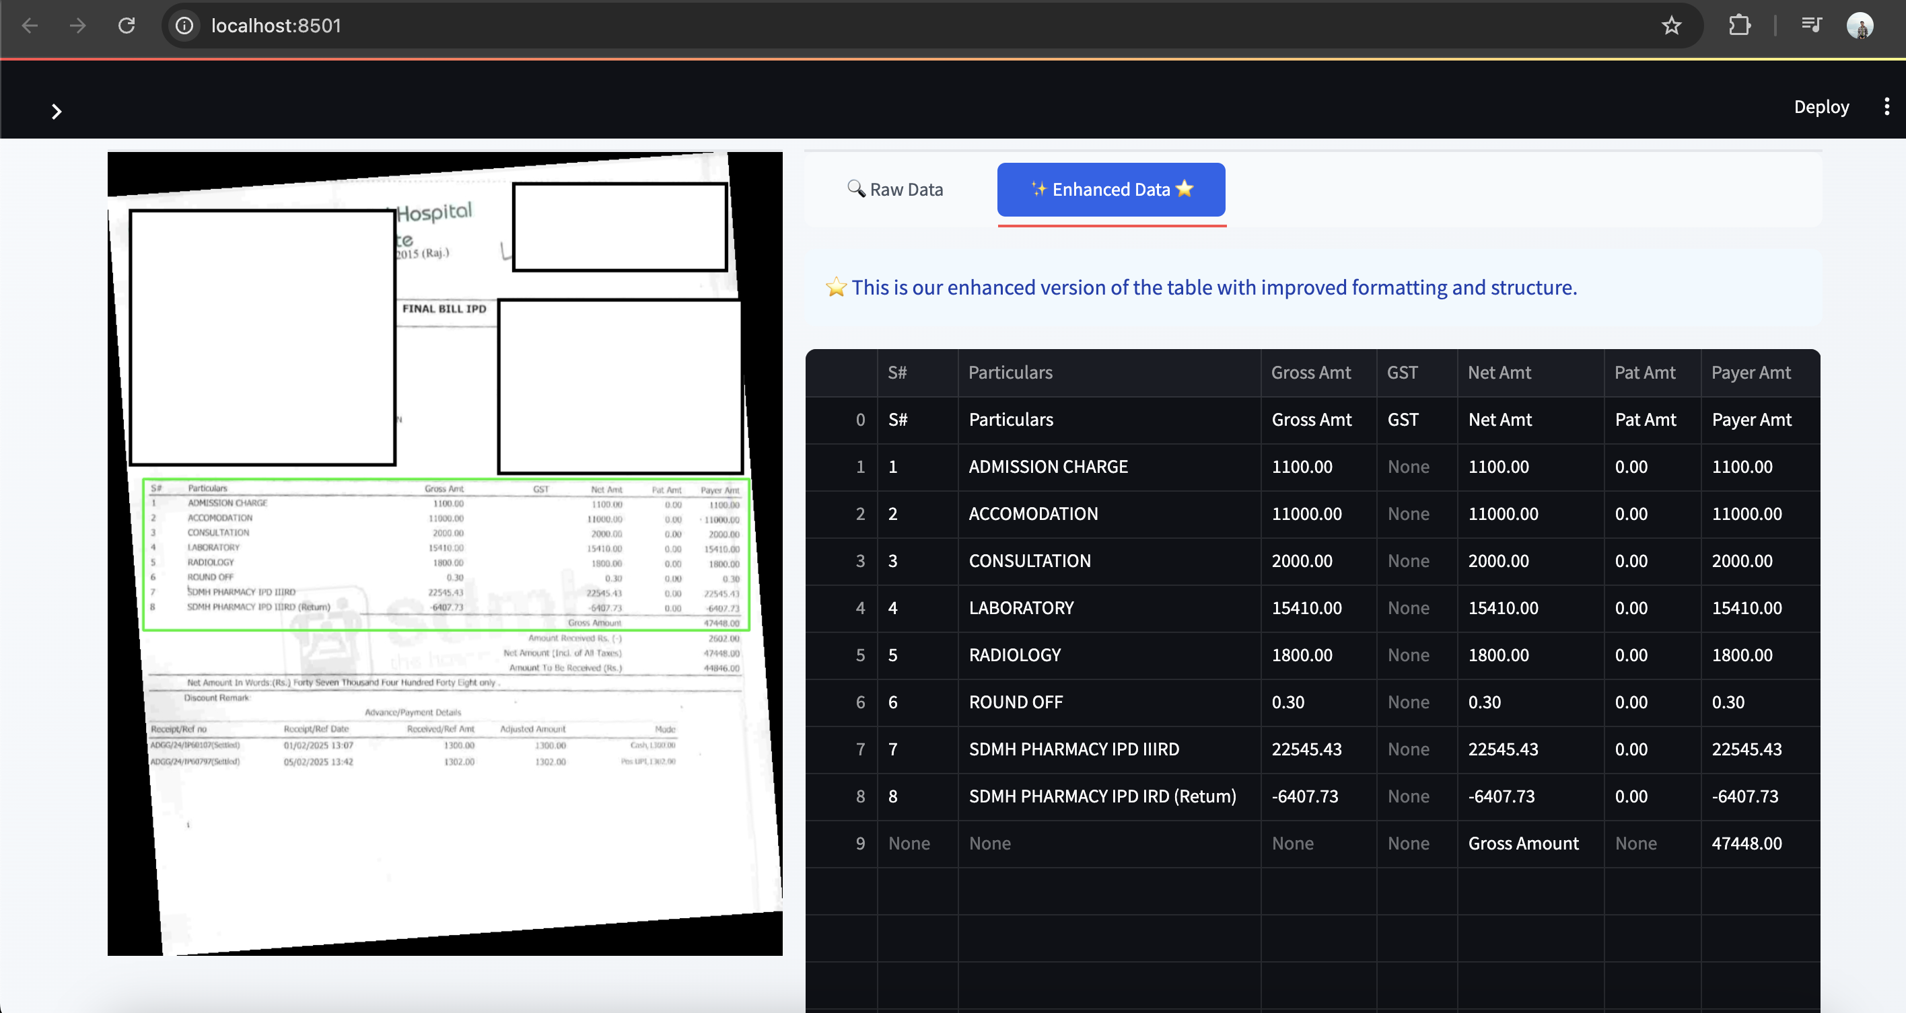Select the 47448.00 Gross Amount cell
The height and width of the screenshot is (1013, 1906).
[1746, 843]
